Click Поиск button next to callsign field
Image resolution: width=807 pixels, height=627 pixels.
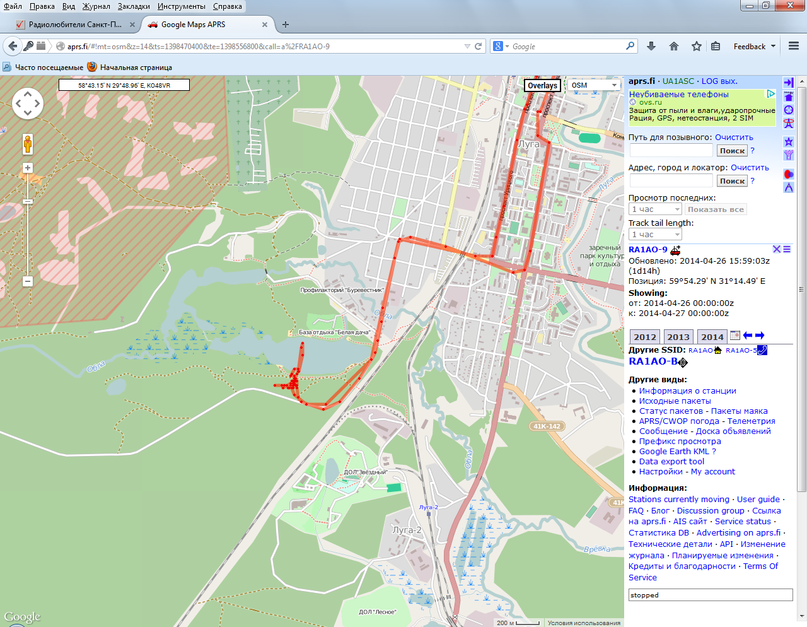click(732, 151)
